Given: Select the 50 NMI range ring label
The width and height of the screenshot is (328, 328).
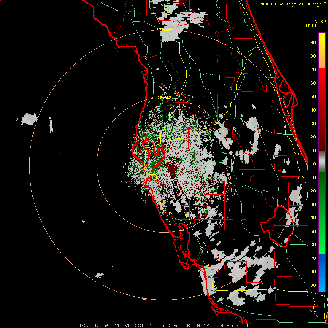Looking at the screenshot, I should [164, 97].
